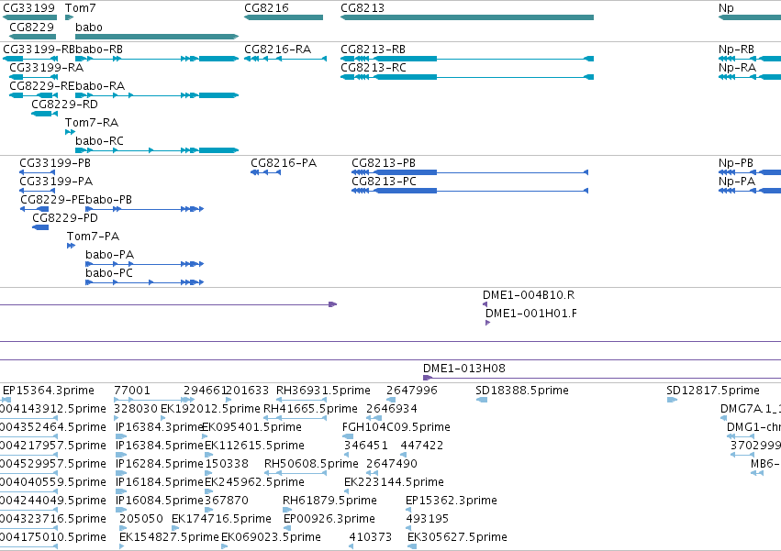Select the CG8216-RA transcript label

point(277,50)
